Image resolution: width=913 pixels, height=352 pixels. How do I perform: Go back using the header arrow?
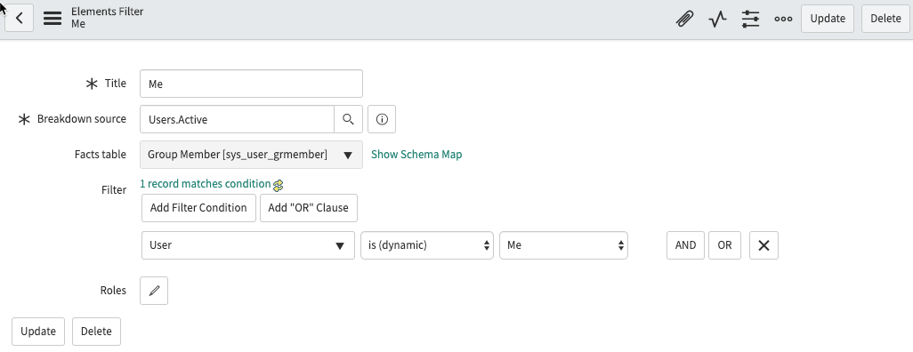[20, 18]
